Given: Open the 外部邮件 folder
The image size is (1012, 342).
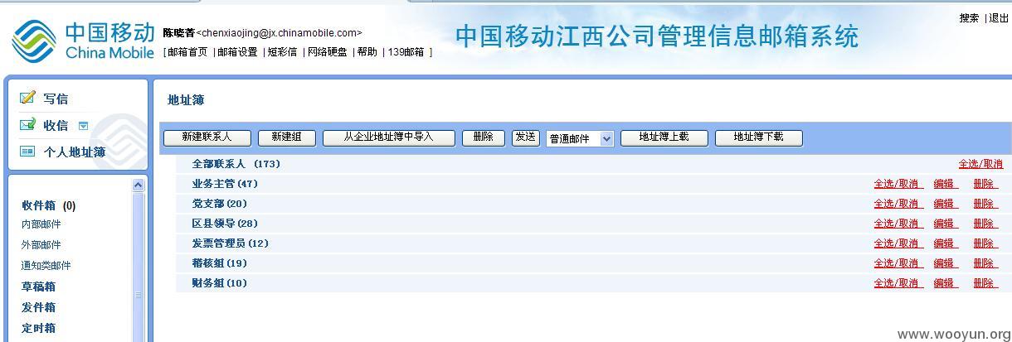Looking at the screenshot, I should [41, 245].
